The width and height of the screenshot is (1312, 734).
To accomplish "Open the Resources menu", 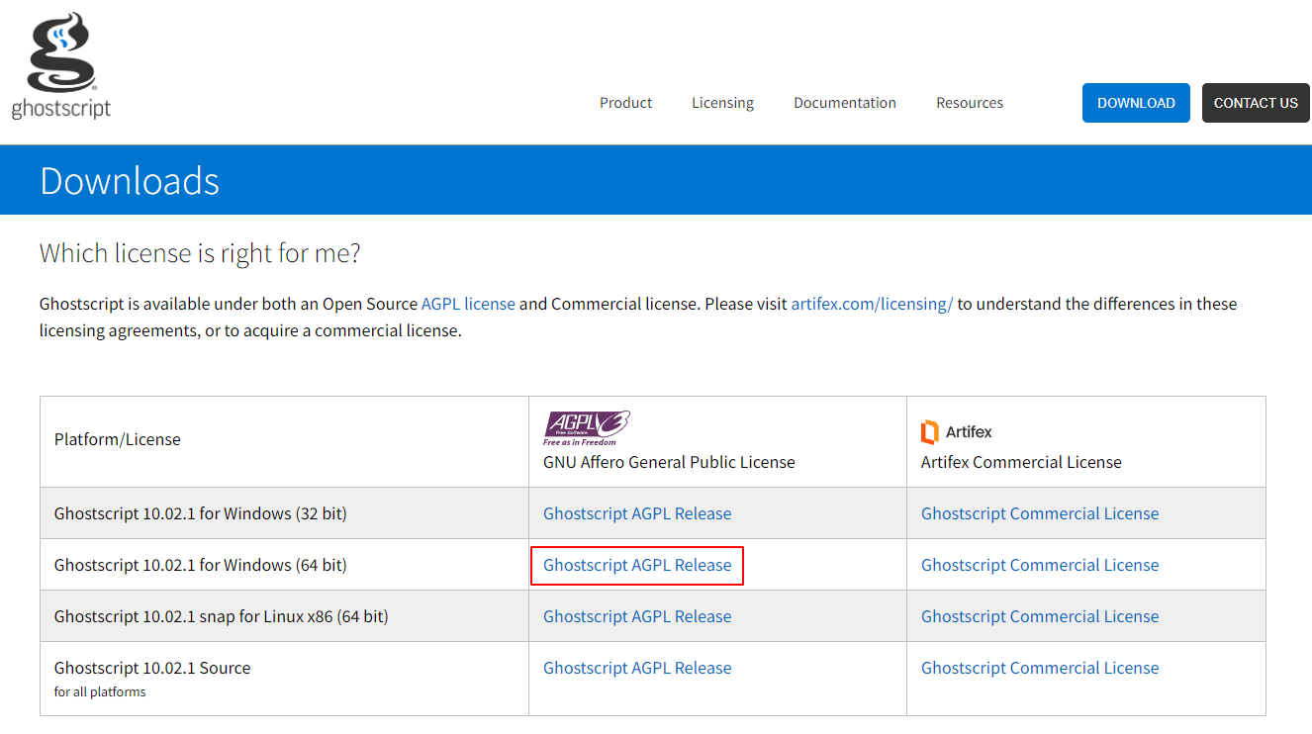I will coord(969,103).
